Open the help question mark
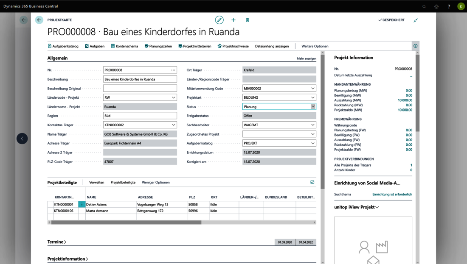Viewport: 467px width, 264px height. pyautogui.click(x=449, y=6)
